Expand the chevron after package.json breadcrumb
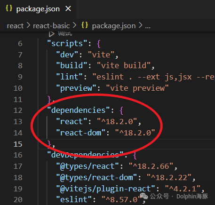This screenshot has width=215, height=205. [141, 25]
